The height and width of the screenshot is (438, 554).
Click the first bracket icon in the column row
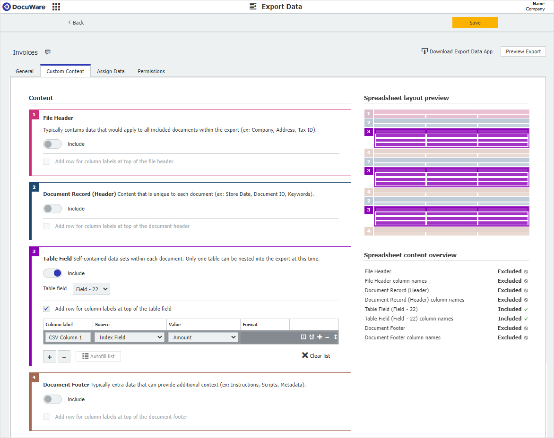click(x=303, y=337)
